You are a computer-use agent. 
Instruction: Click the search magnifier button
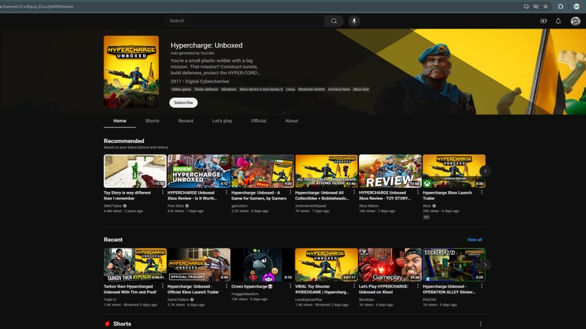click(334, 21)
